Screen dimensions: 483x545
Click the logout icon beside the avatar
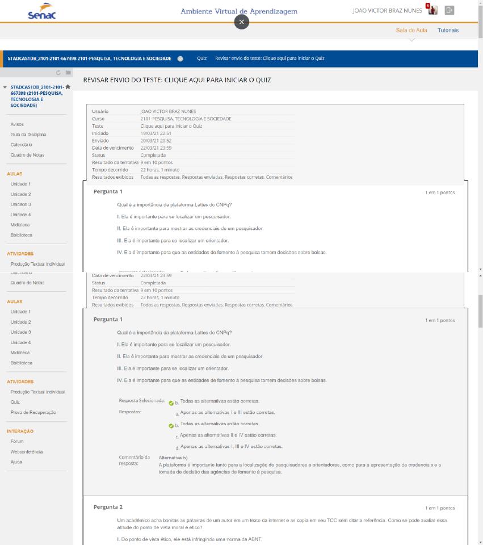click(450, 10)
